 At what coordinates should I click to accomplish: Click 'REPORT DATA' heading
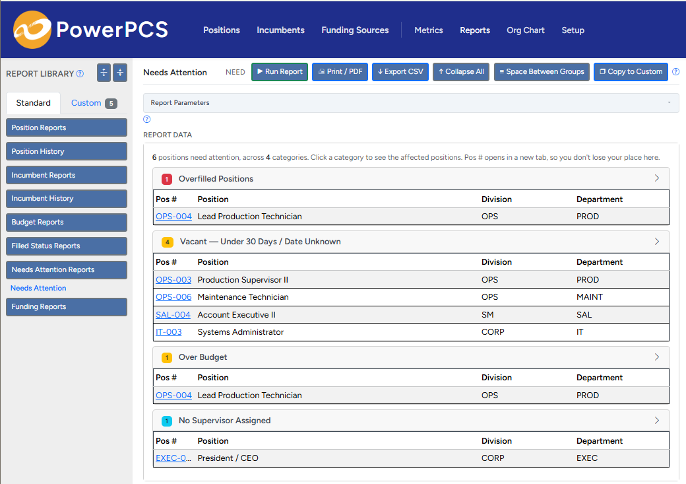(168, 135)
